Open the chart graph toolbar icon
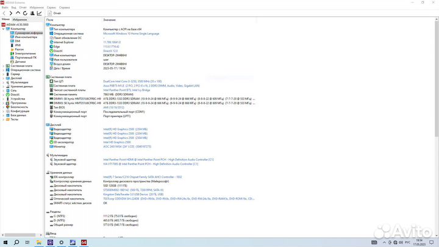The image size is (439, 247). pyautogui.click(x=39, y=13)
